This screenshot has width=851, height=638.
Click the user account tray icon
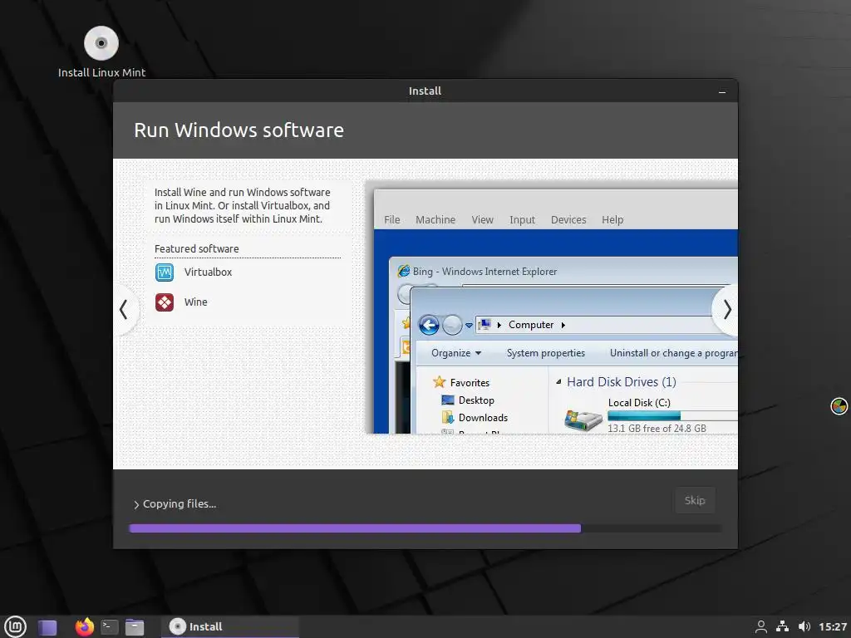[761, 627]
